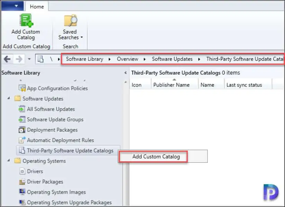Click the Automatic Deployment Rules icon
This screenshot has height=207, width=285.
point(22,140)
